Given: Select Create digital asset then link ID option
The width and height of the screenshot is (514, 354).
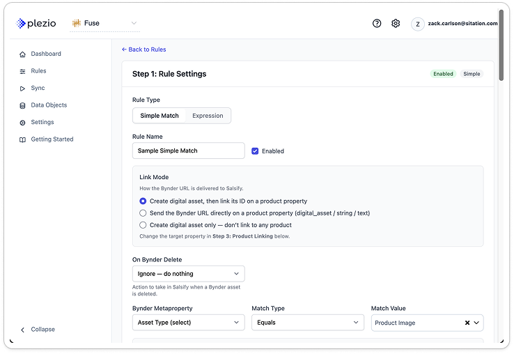Looking at the screenshot, I should pyautogui.click(x=143, y=201).
